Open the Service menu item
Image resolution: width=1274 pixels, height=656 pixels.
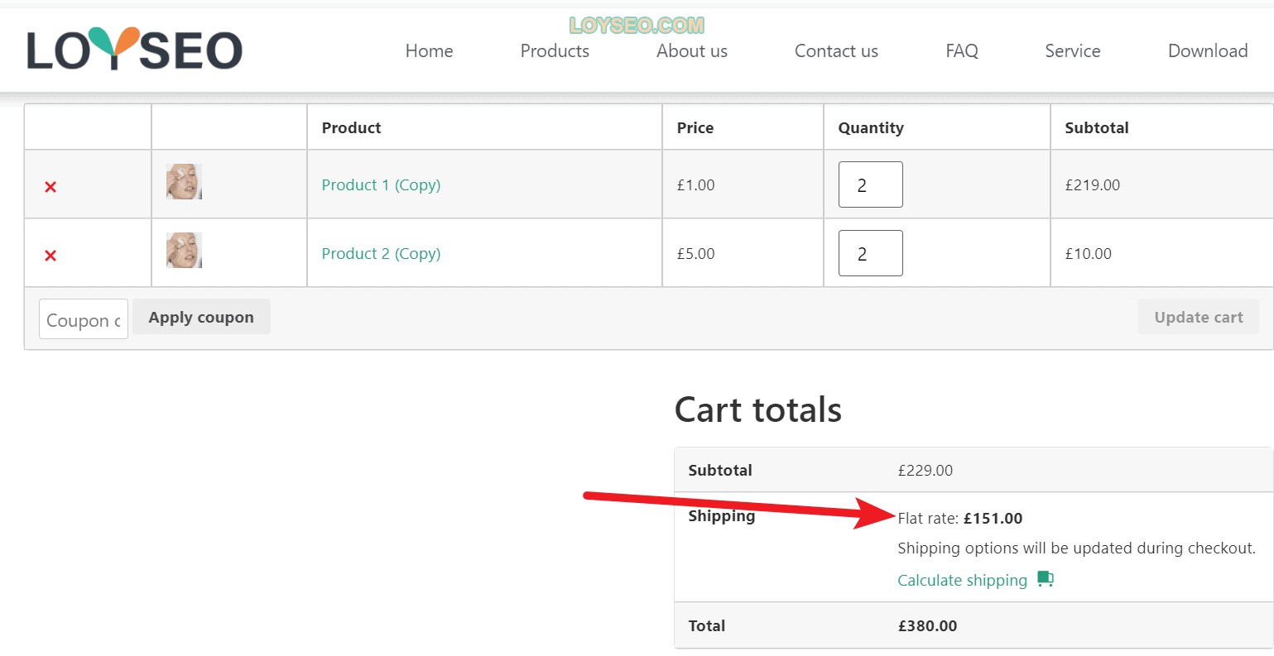point(1073,51)
